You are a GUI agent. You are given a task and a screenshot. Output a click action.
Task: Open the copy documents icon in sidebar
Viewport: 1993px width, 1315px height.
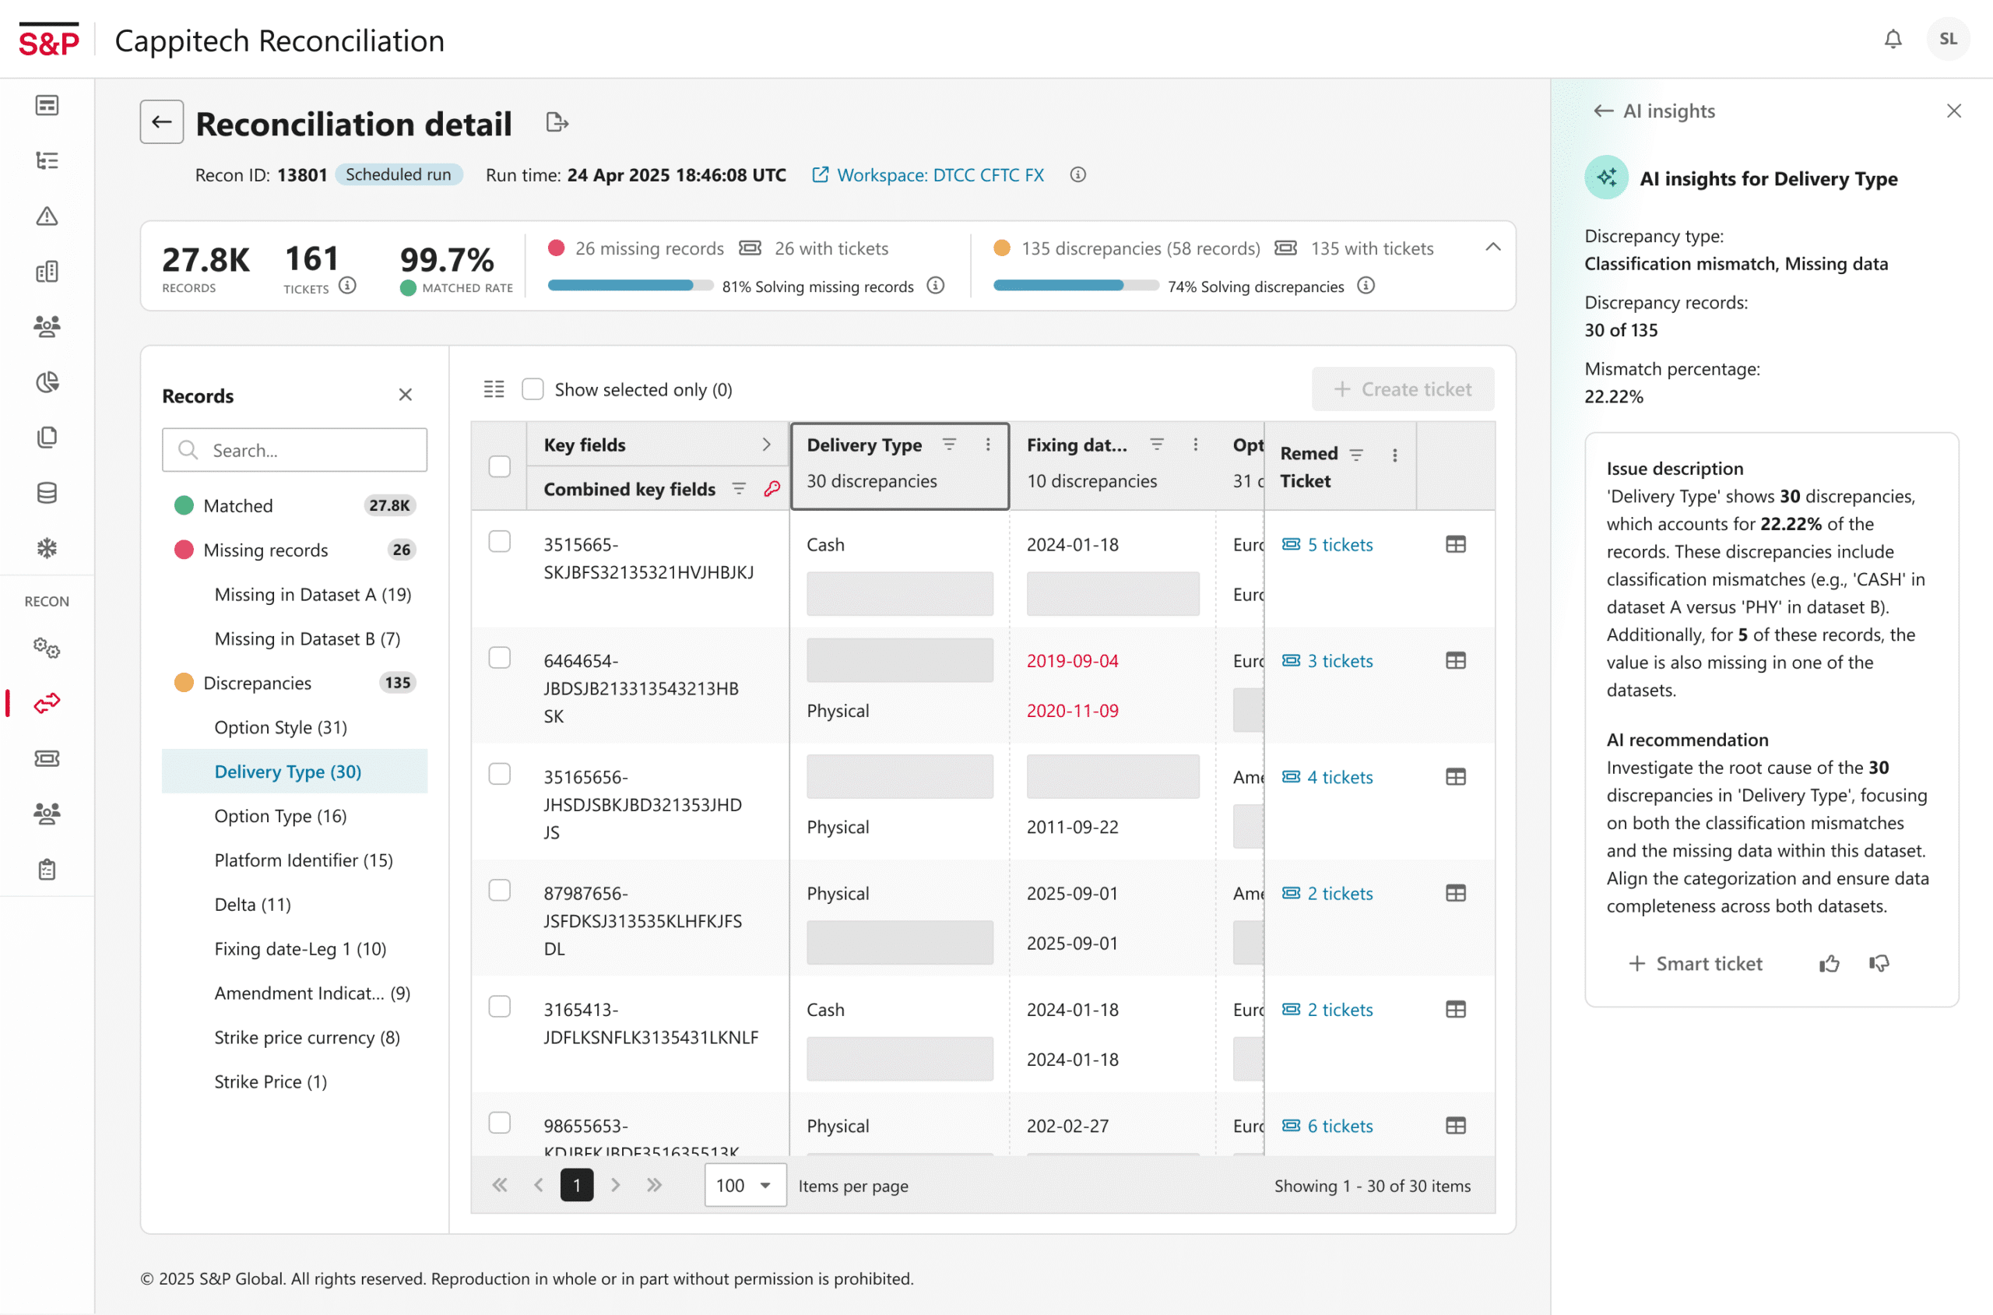[x=47, y=438]
